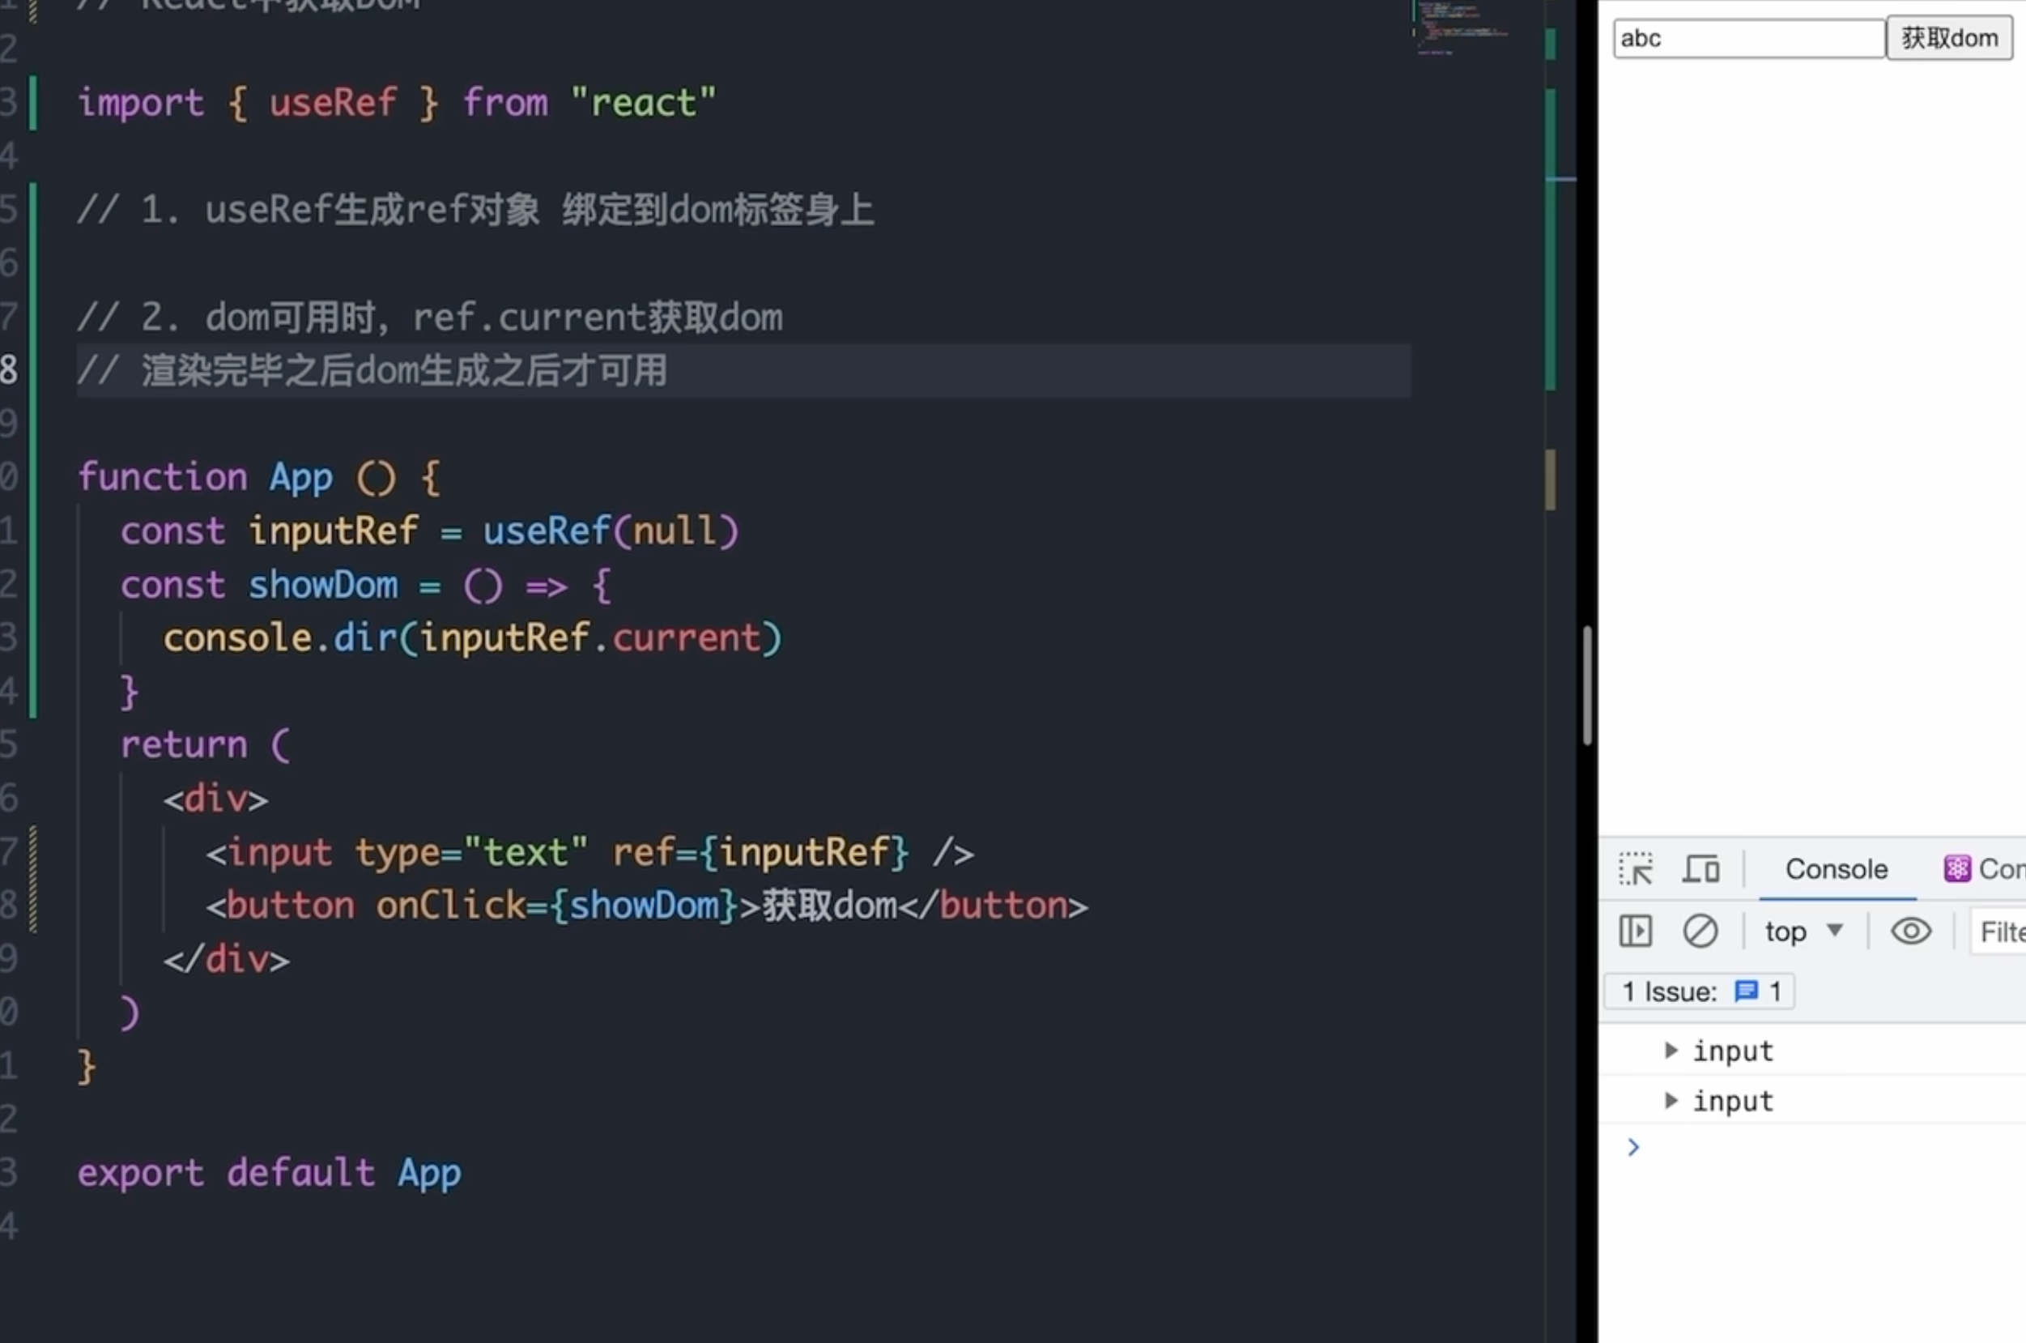Click the editor vertical scrollbar thumb
Screen dimensions: 2026x1343
click(x=1587, y=685)
